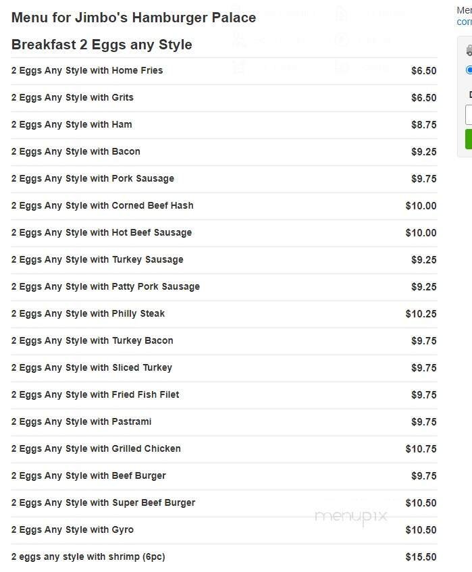Click the $15.50 price for the shrimp item
Screen dimensions: 472x572
point(421,557)
